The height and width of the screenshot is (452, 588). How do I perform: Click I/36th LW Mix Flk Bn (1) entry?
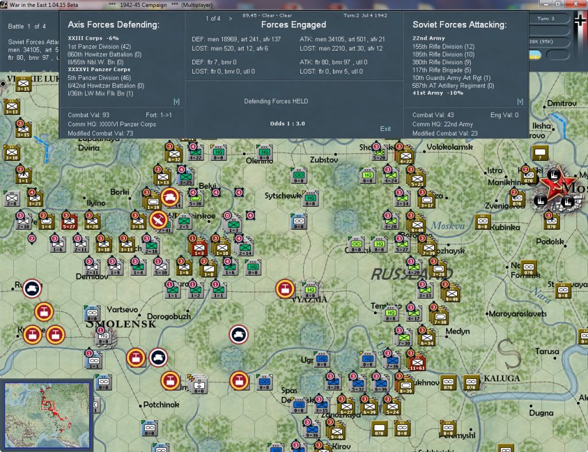tap(100, 94)
